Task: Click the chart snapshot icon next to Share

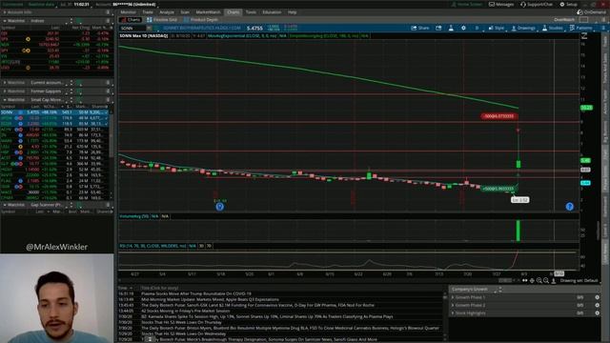Action: 438,28
